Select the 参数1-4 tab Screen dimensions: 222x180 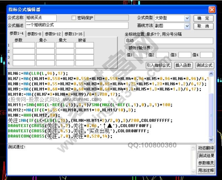pyautogui.click(x=17, y=34)
